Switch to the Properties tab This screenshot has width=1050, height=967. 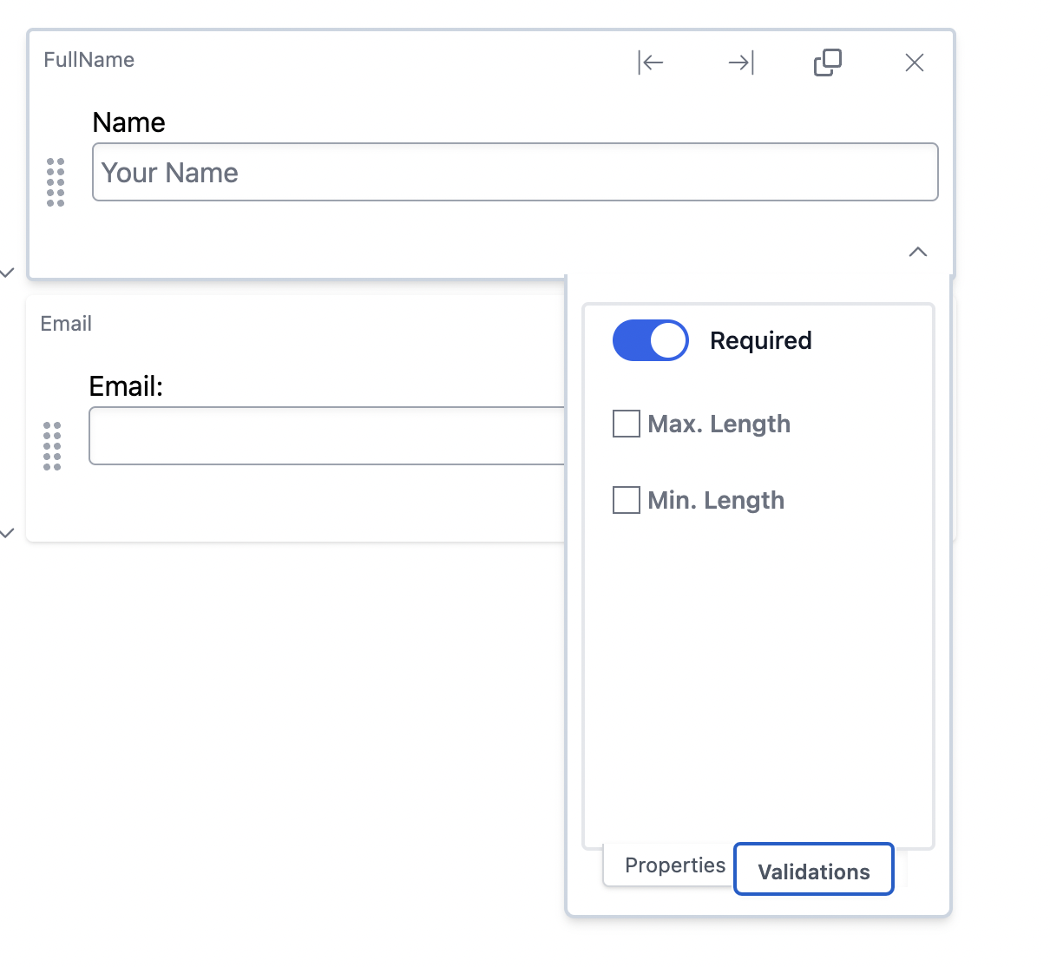676,865
